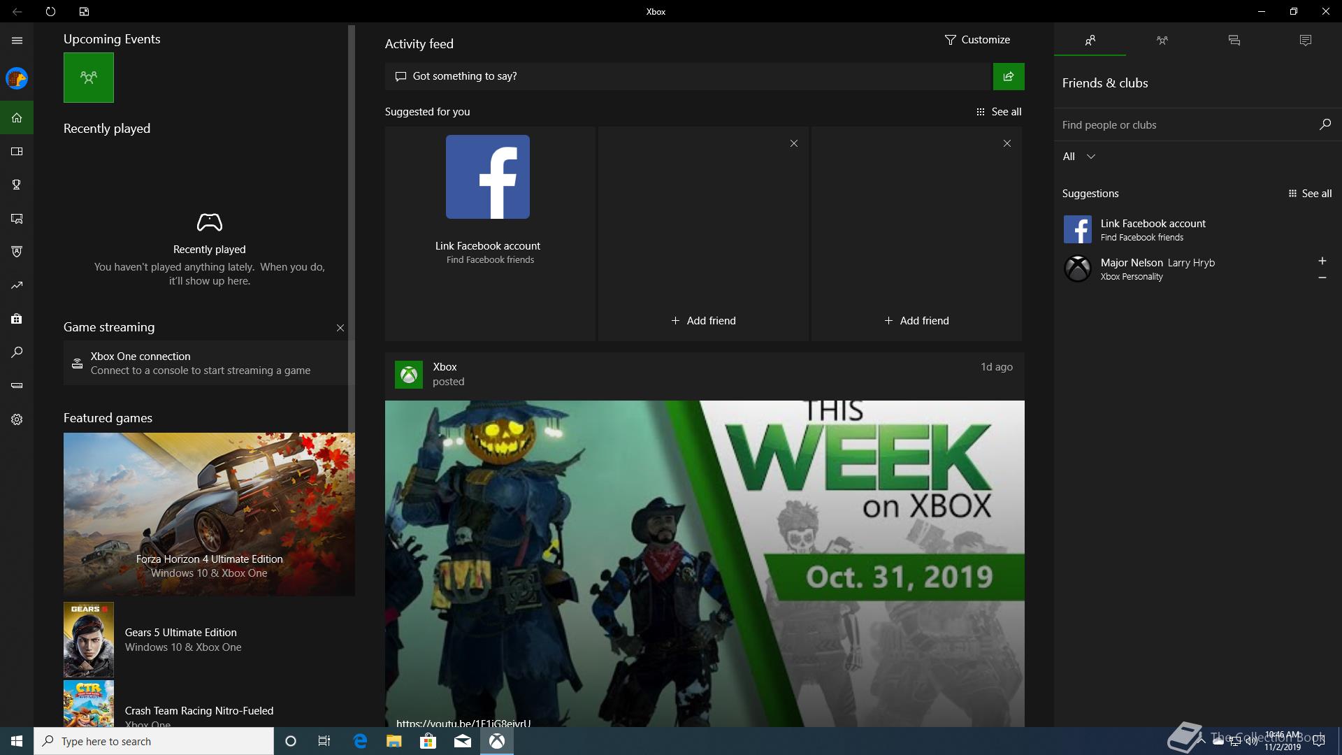The height and width of the screenshot is (755, 1342).
Task: Open This Week on Xbox post image
Action: pos(705,563)
